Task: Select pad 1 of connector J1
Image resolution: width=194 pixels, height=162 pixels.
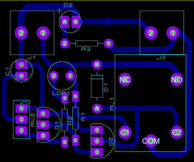Action: [x=43, y=33]
